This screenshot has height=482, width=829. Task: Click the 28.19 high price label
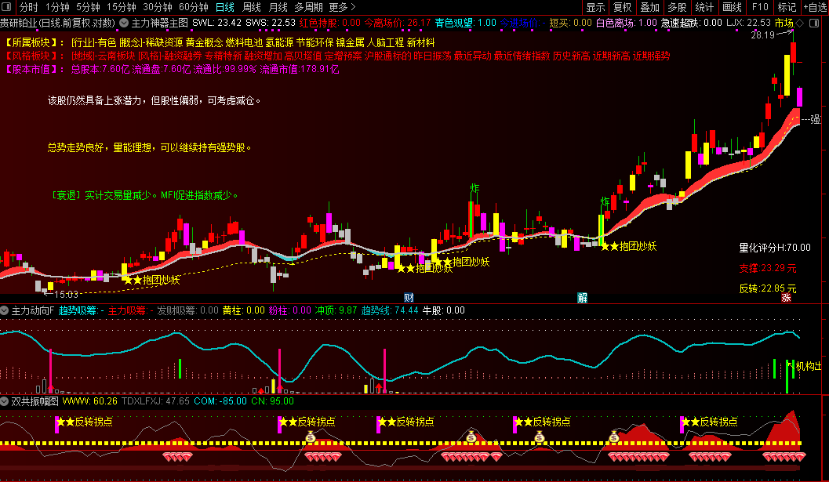[x=763, y=35]
